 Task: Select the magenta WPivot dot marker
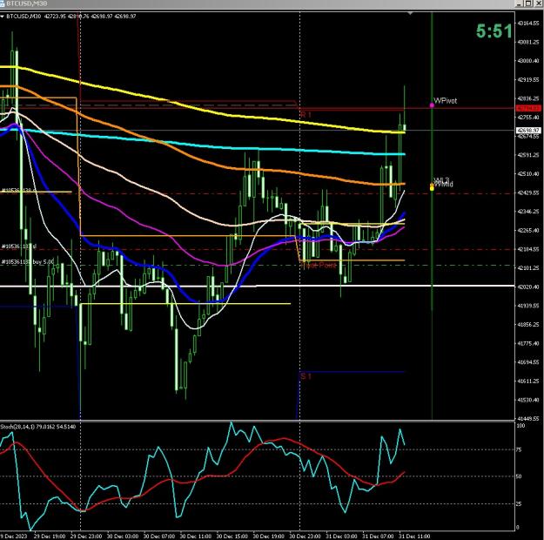432,105
